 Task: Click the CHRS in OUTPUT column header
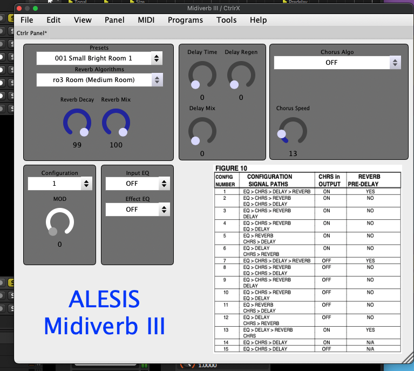(x=329, y=180)
